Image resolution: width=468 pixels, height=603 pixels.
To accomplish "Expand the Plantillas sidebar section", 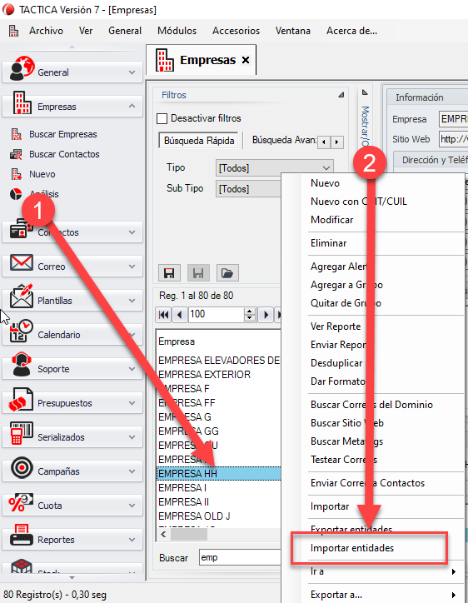I will (x=132, y=301).
